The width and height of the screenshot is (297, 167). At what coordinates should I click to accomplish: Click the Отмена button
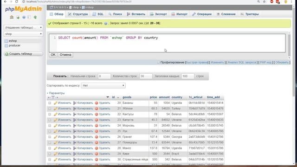pos(65,55)
